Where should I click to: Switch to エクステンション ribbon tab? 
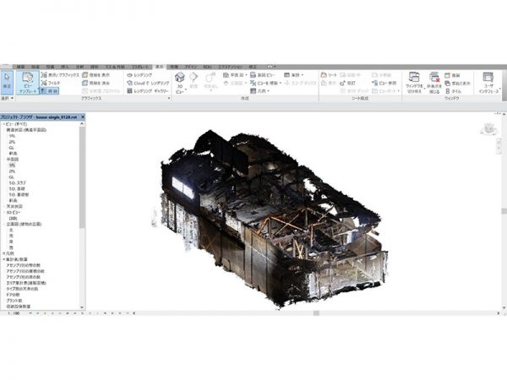coord(230,67)
